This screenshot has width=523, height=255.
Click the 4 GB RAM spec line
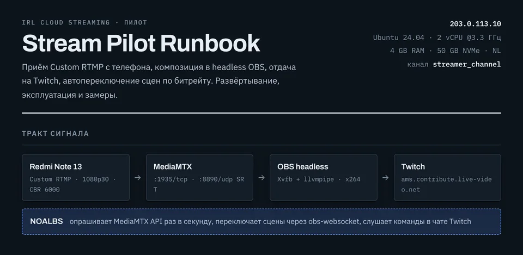coord(446,51)
